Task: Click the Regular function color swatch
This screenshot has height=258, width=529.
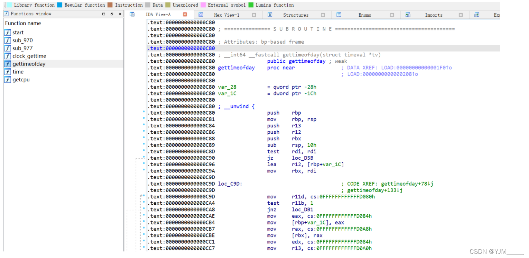Action: pyautogui.click(x=60, y=5)
